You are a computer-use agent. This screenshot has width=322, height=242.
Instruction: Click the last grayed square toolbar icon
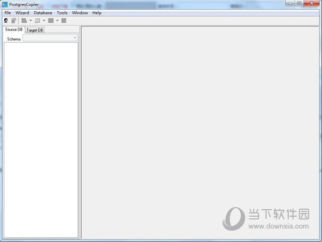tap(64, 20)
